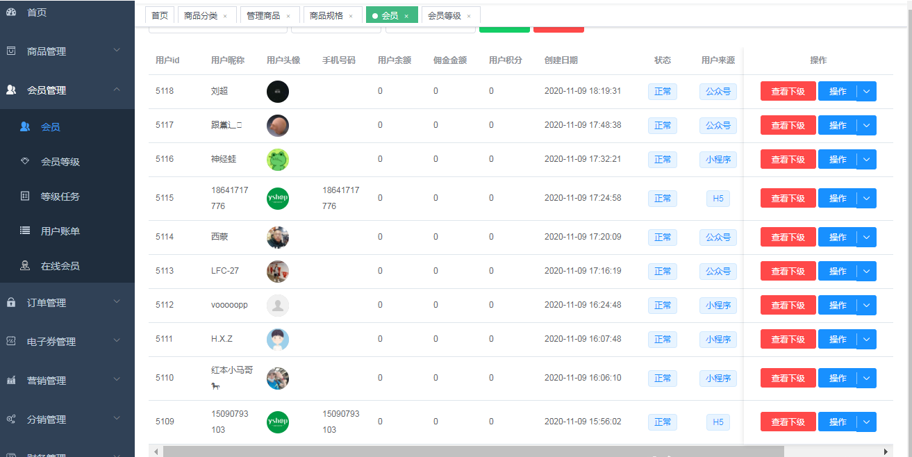
Task: Switch to the 首页 tab
Action: pyautogui.click(x=160, y=15)
